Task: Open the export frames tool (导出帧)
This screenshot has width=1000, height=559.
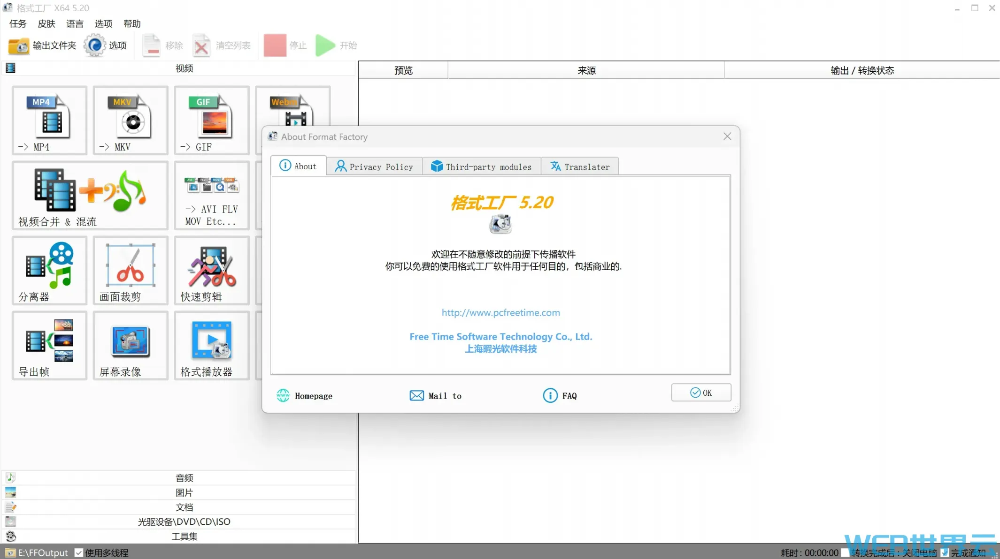Action: (x=49, y=346)
